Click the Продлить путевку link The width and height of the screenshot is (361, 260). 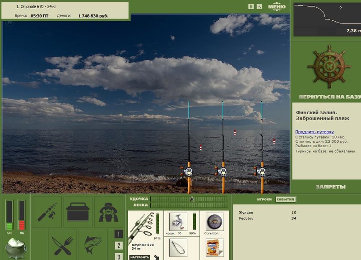click(x=315, y=132)
